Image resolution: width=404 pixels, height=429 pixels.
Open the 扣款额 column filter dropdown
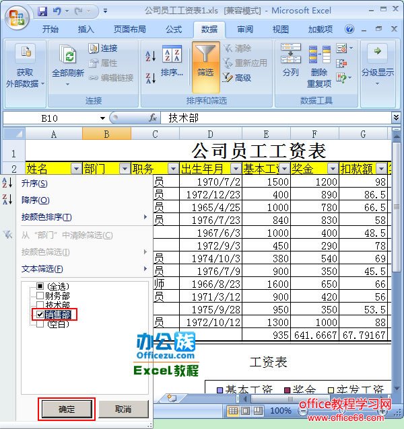click(382, 169)
